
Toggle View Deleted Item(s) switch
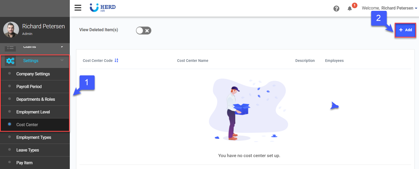coord(144,30)
